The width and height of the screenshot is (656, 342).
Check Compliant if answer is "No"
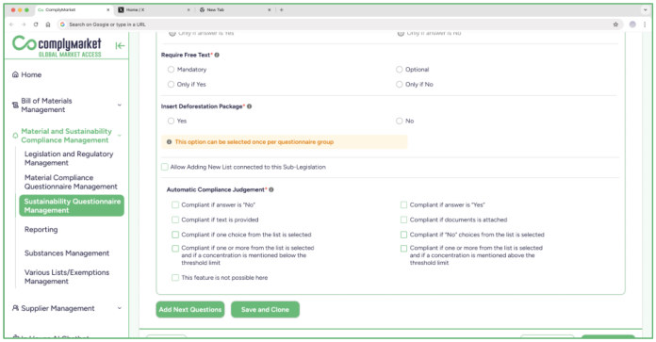[x=175, y=204]
